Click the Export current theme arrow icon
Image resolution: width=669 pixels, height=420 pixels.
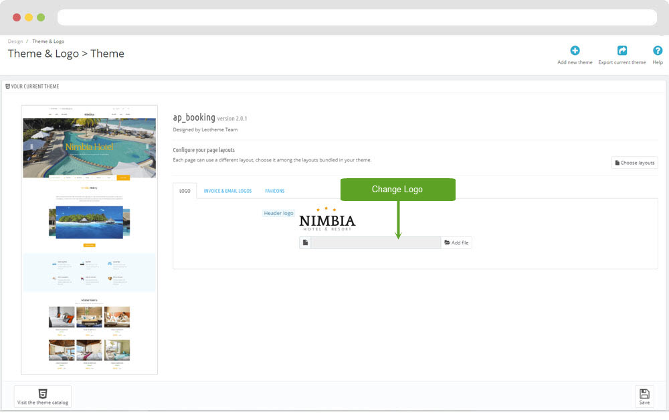[622, 50]
